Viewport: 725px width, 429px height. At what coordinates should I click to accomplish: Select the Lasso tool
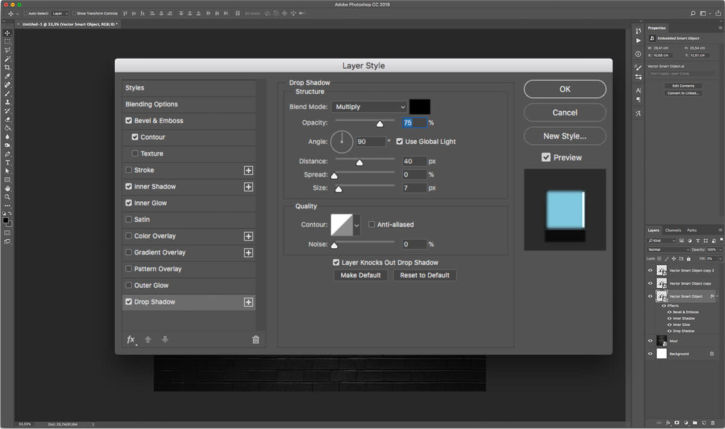[x=8, y=50]
